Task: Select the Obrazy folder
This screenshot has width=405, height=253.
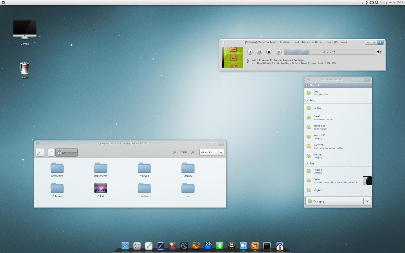Action: coord(188,170)
